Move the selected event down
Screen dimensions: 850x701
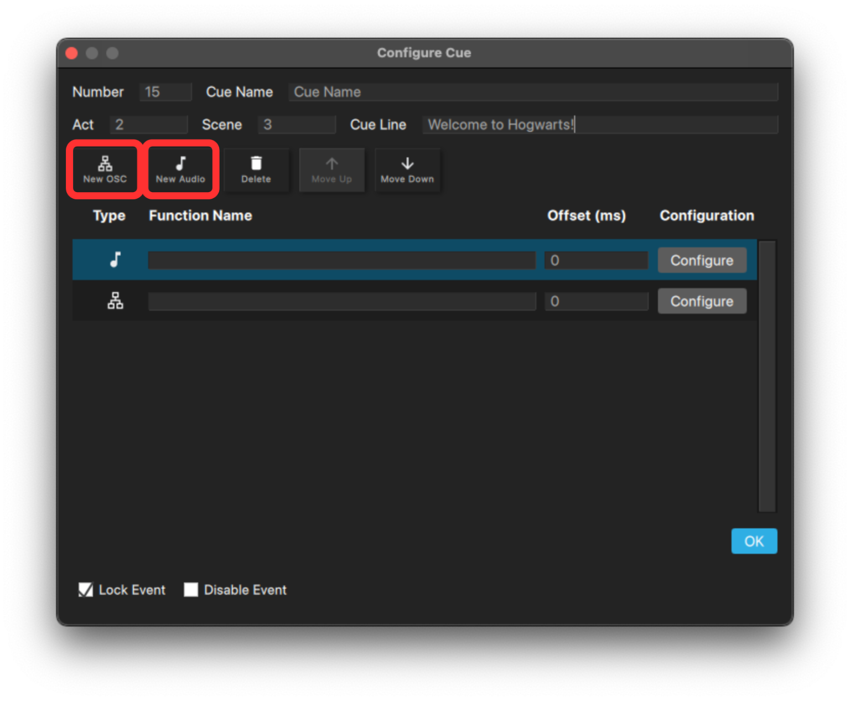click(x=407, y=169)
